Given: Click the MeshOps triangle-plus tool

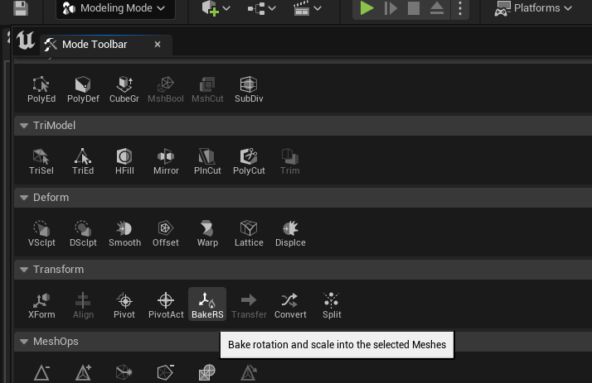Looking at the screenshot, I should pos(83,372).
